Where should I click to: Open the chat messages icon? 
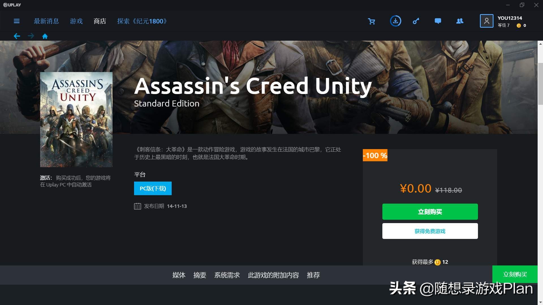click(438, 21)
